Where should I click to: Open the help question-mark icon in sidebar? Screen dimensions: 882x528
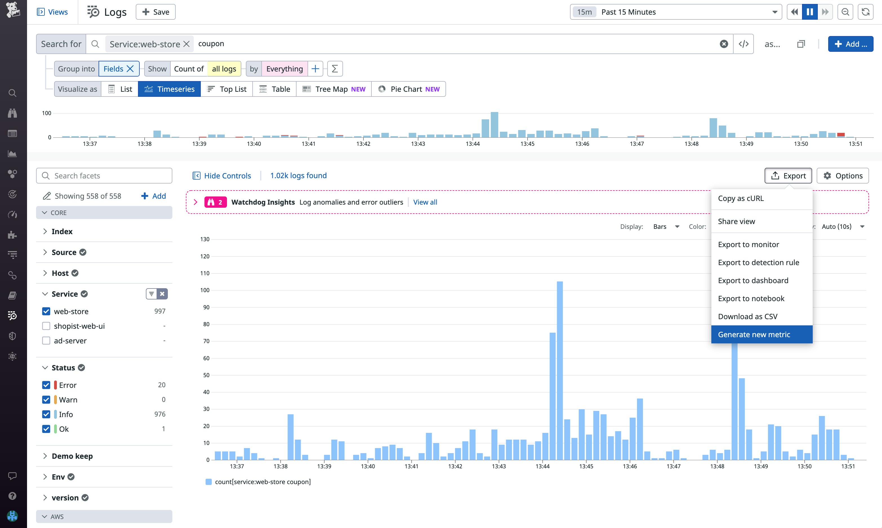coord(12,496)
